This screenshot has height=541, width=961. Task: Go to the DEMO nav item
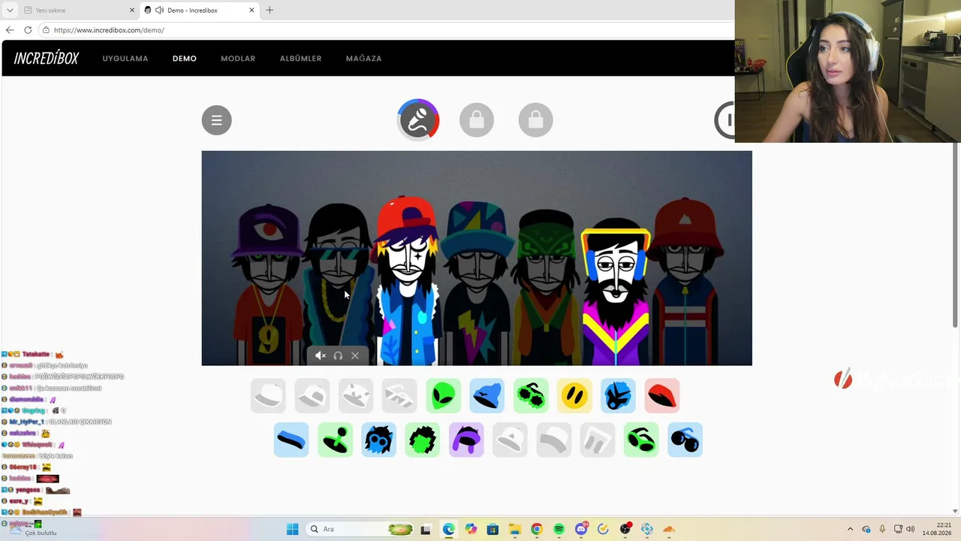coord(185,59)
